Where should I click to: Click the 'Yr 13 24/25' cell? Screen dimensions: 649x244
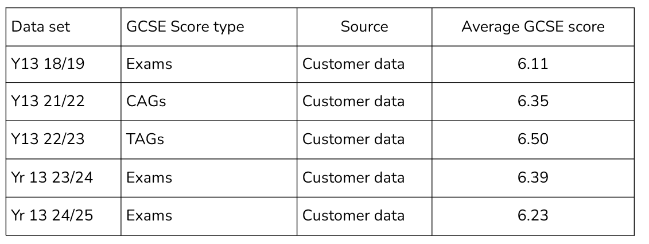click(63, 216)
